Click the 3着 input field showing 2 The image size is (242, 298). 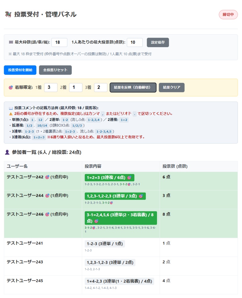pyautogui.click(x=101, y=87)
